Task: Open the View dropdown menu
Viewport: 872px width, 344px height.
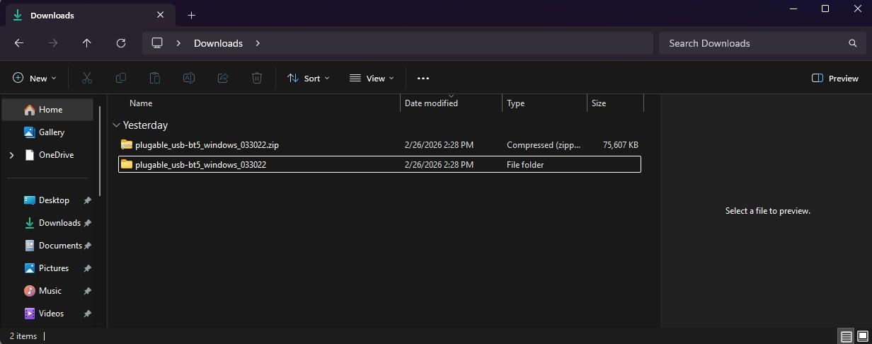Action: coord(372,79)
